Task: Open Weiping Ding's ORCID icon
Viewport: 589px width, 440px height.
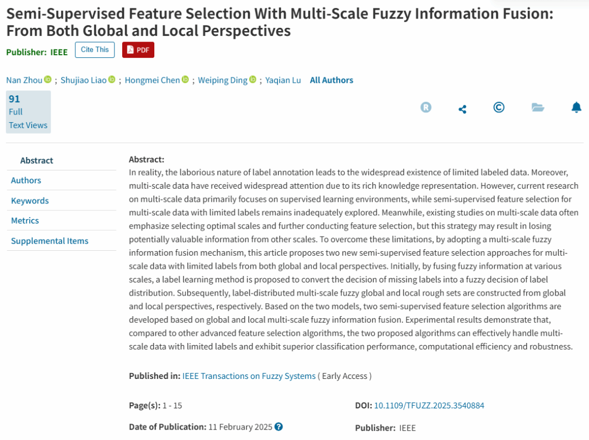Action: tap(253, 80)
